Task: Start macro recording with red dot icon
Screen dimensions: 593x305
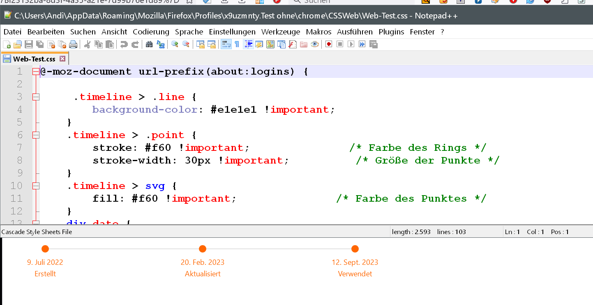Action: [x=328, y=44]
